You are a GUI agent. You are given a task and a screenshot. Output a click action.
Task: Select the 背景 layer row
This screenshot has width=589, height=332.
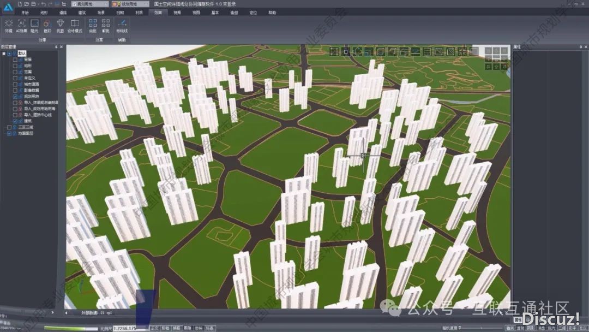click(28, 60)
